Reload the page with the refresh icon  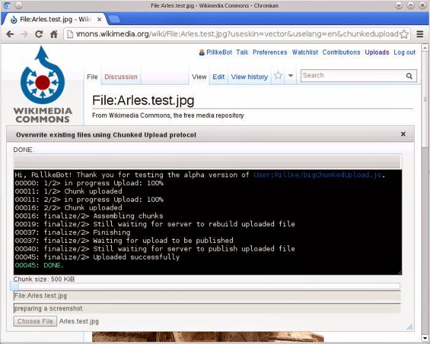(x=39, y=34)
